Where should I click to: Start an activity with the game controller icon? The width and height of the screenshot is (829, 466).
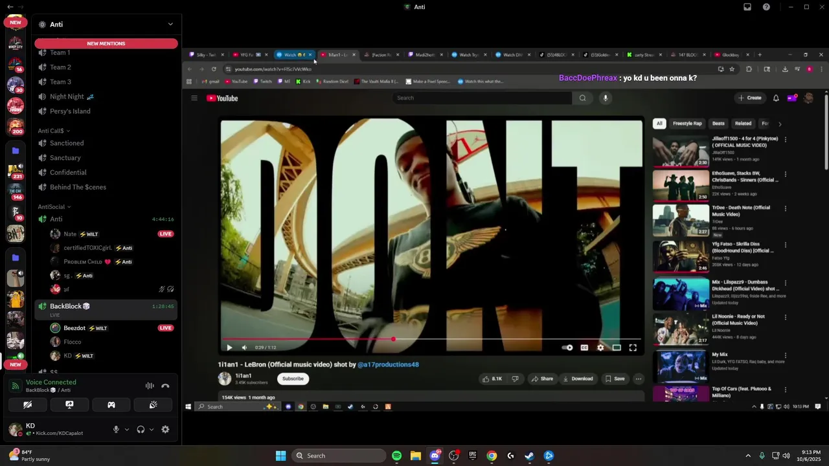coord(111,405)
